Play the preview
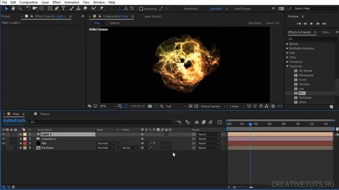This screenshot has height=190, width=339. (311, 24)
